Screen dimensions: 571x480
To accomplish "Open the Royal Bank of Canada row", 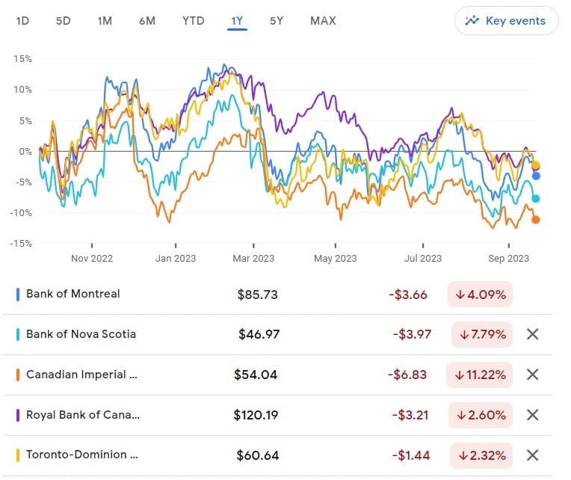I will tap(277, 415).
